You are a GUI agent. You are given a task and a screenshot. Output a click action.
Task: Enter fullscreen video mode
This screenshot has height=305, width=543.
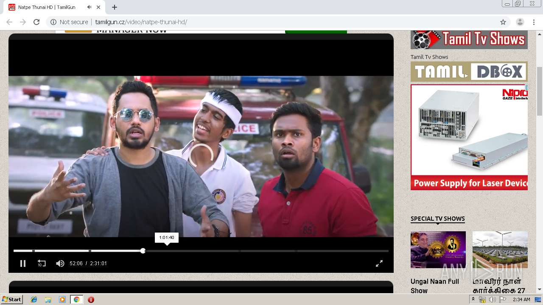(379, 263)
